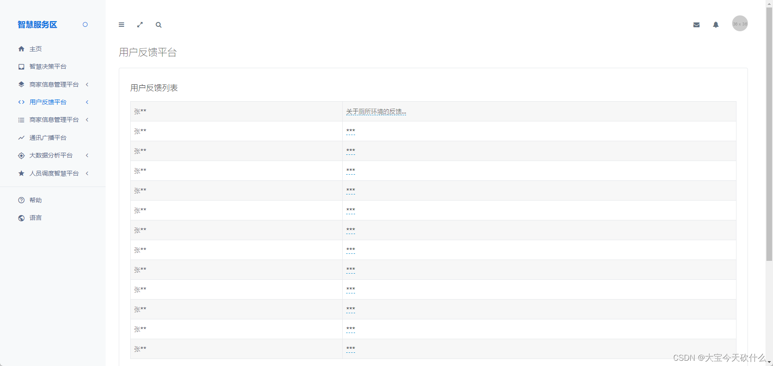Open the 语言 menu item
Viewport: 773px width, 366px height.
point(36,218)
